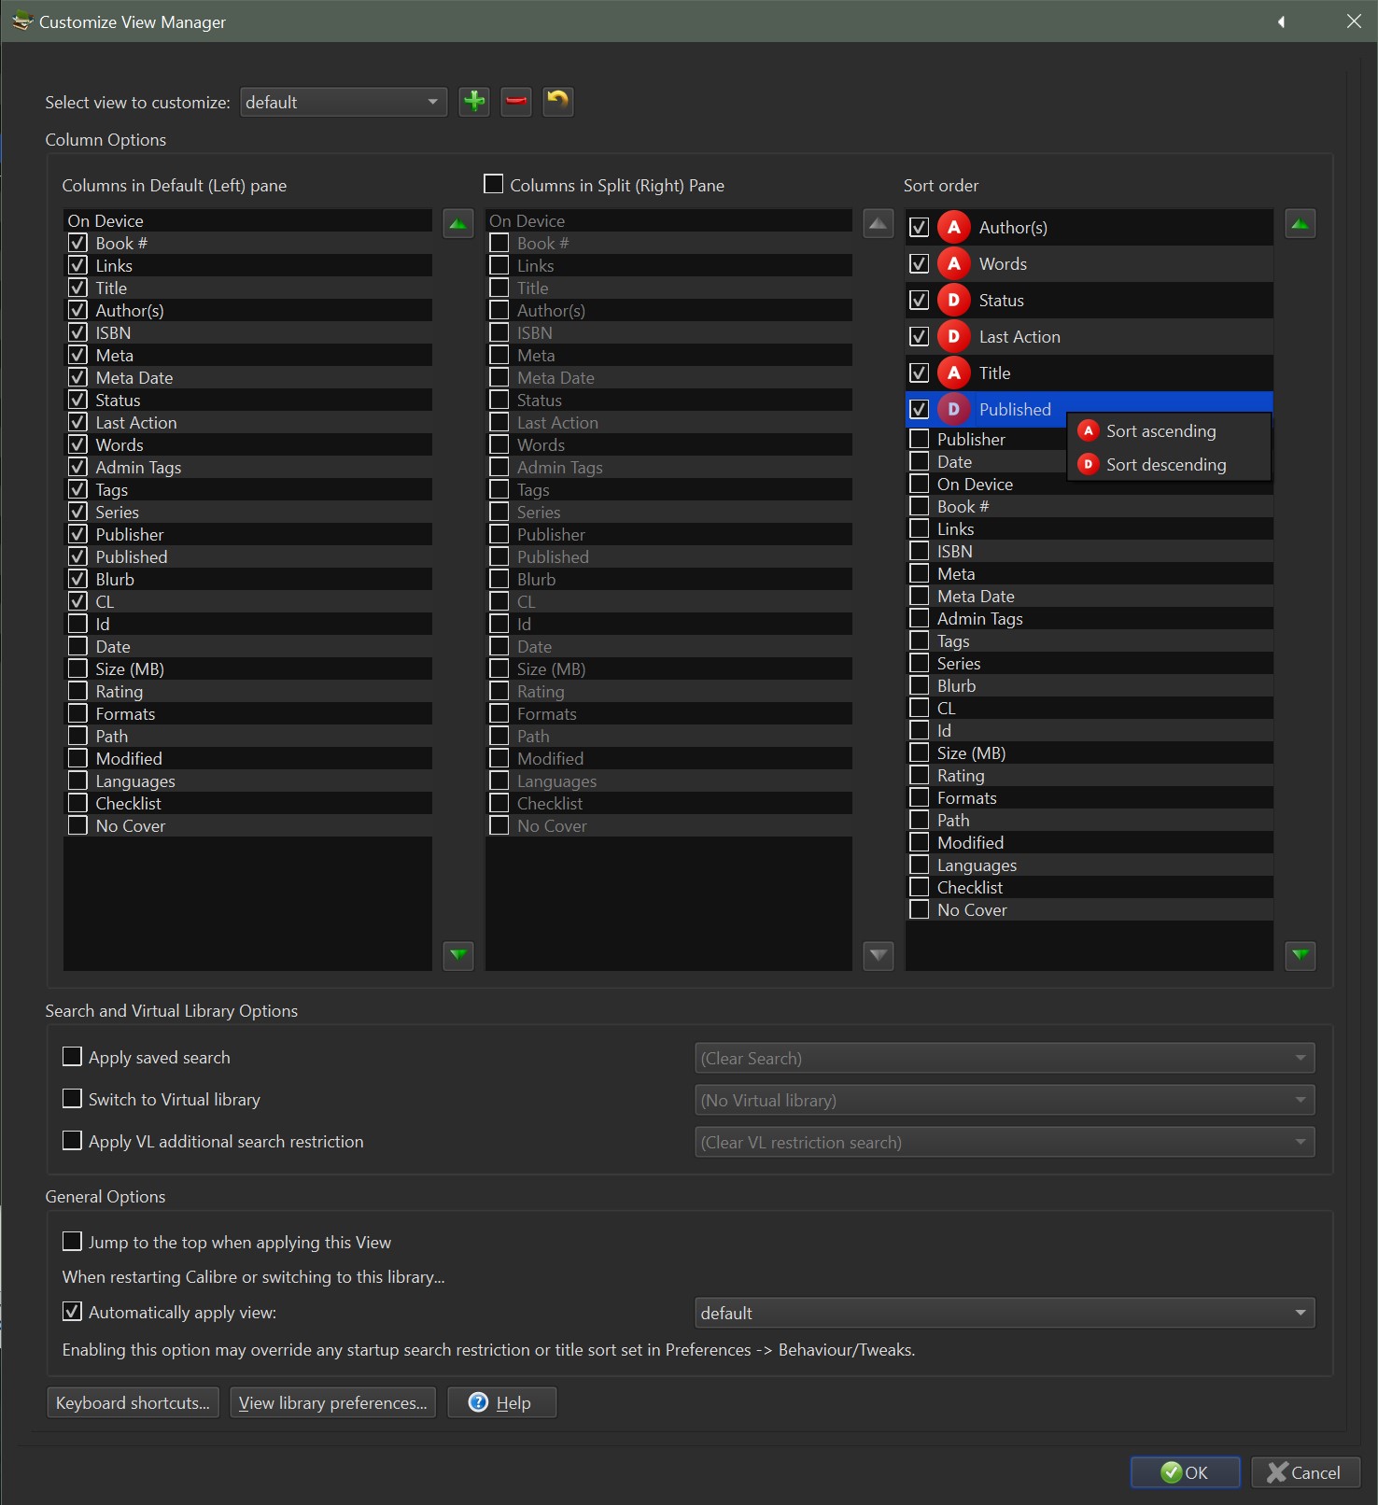Check Publisher in Sort order list
Image resolution: width=1378 pixels, height=1505 pixels.
(x=920, y=439)
